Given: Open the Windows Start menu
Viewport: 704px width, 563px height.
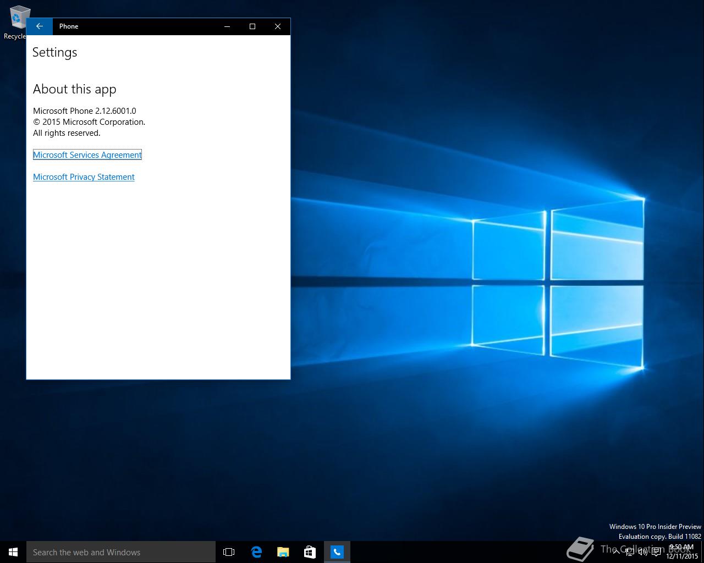Looking at the screenshot, I should tap(13, 552).
